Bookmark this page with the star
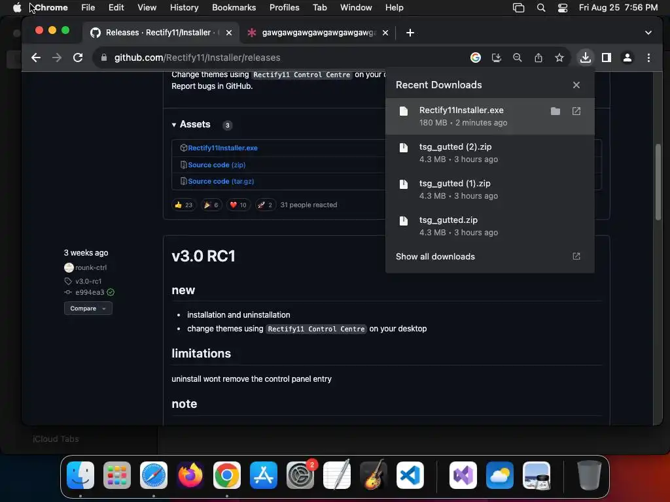The height and width of the screenshot is (502, 670). coord(559,58)
